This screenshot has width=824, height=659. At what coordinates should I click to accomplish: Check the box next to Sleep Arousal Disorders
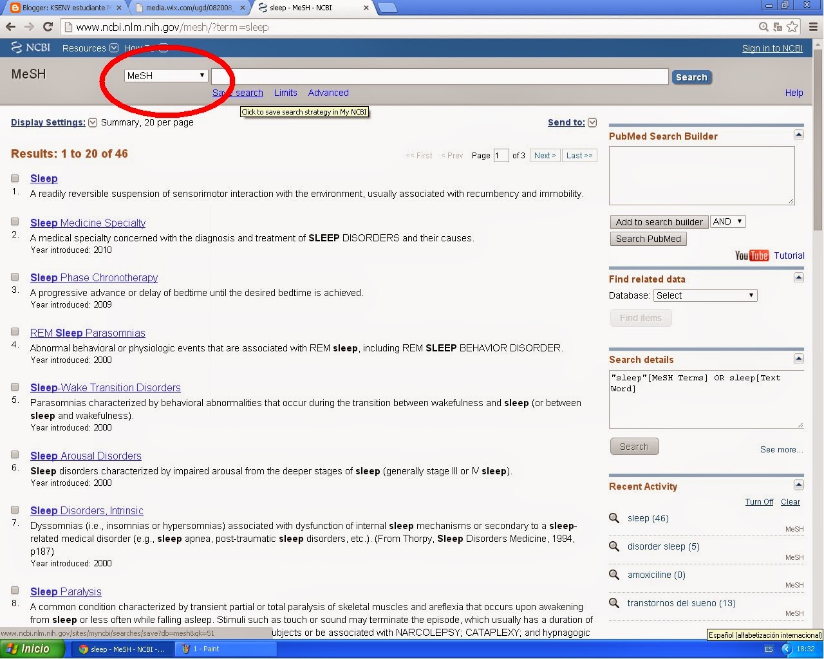click(x=15, y=454)
